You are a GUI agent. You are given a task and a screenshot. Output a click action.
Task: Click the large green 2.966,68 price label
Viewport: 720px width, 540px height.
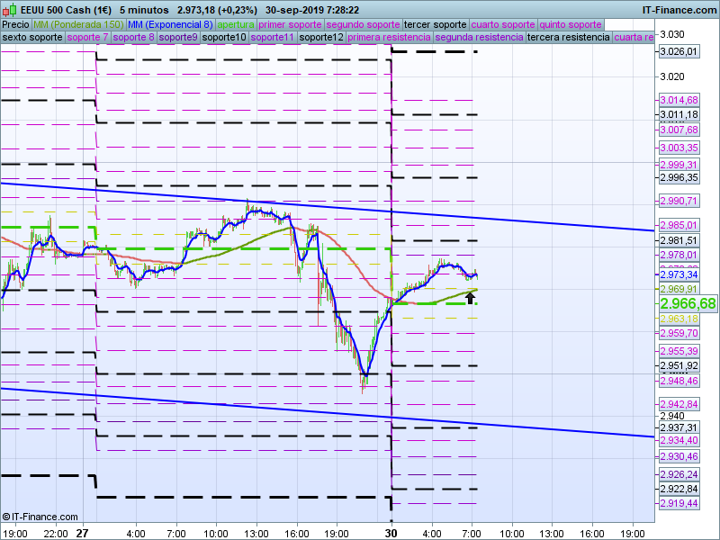click(688, 304)
